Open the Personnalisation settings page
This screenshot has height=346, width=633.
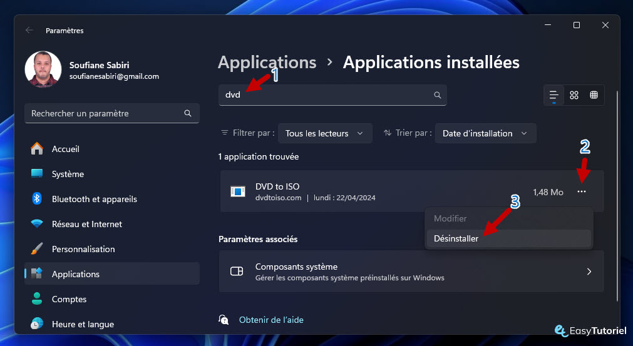coord(112,249)
